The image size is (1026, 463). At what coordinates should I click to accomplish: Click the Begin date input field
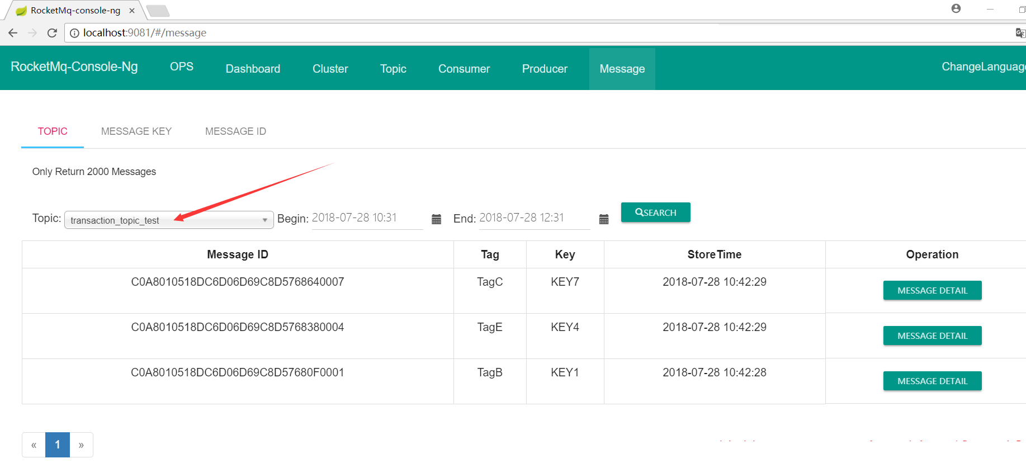click(x=367, y=218)
